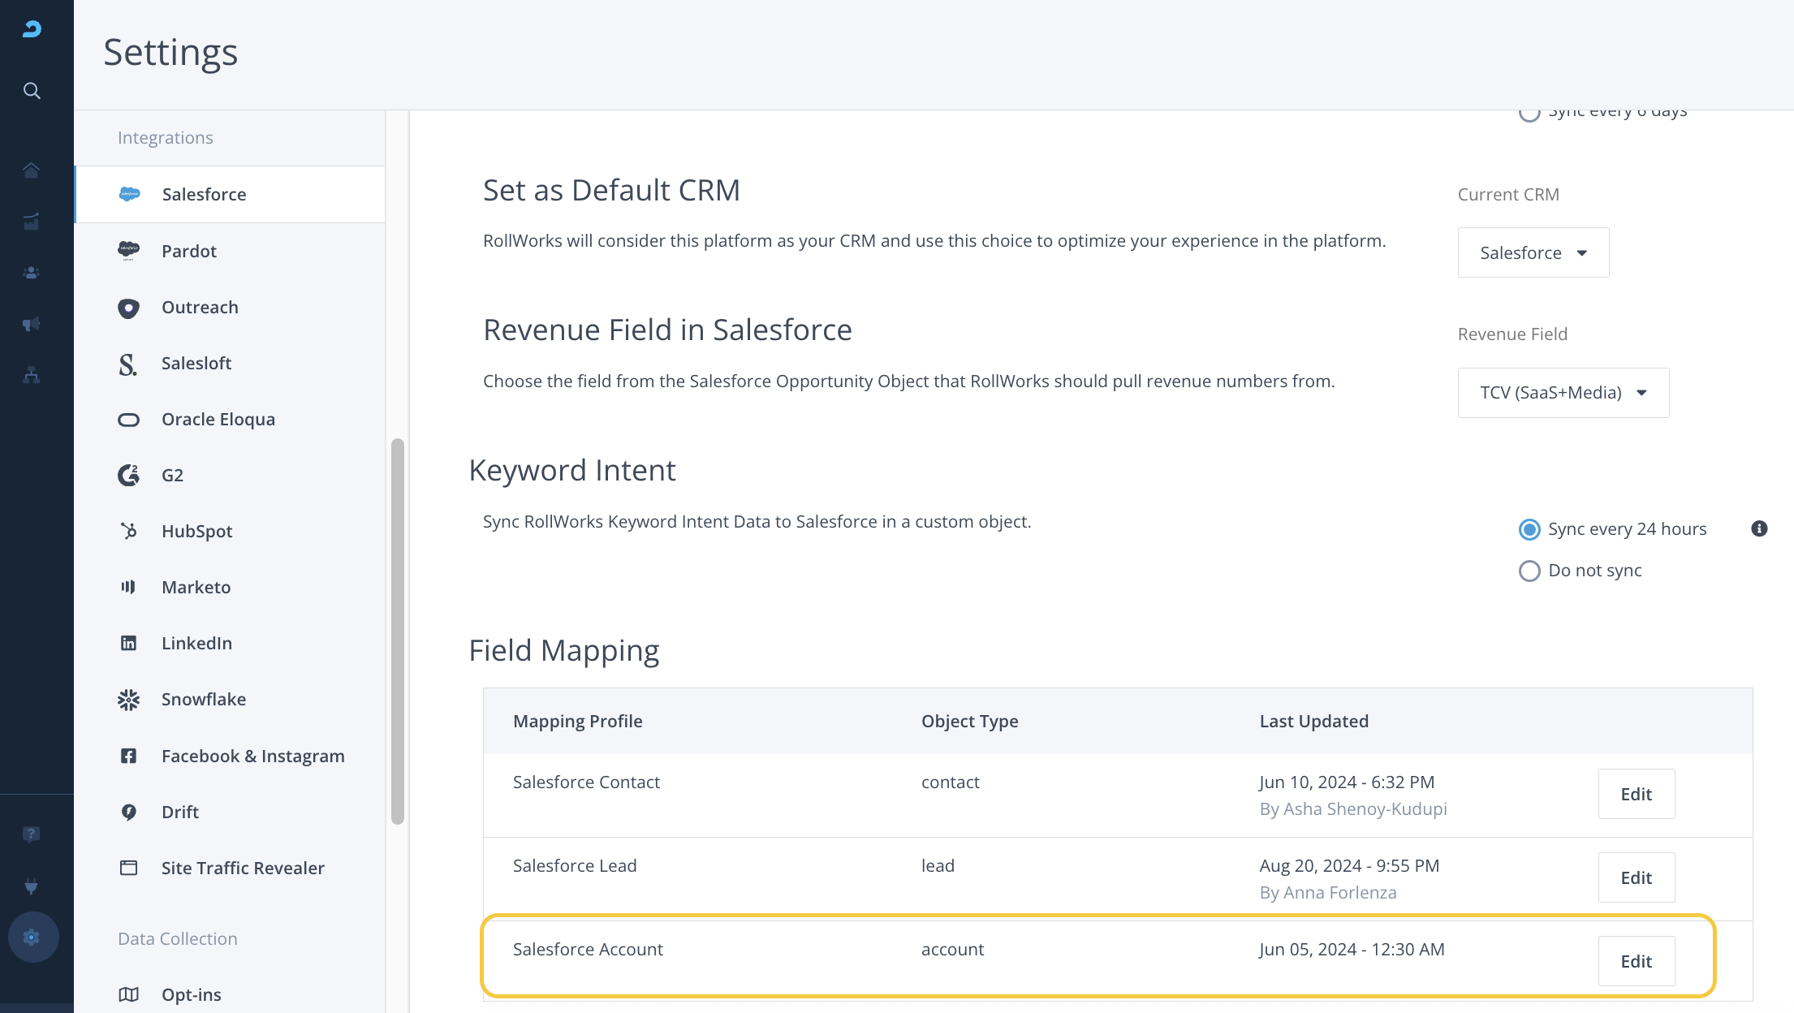Click the RollWorks logo at top left
1794x1013 pixels.
32,29
